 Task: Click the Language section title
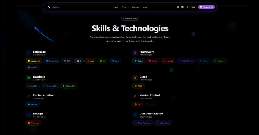39,52
